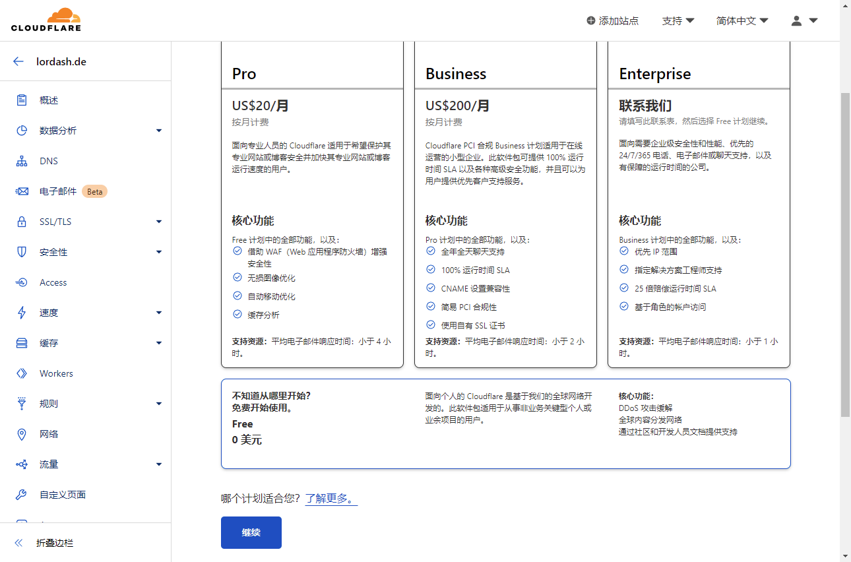The width and height of the screenshot is (851, 562).
Task: Click the check icon beside 优先 IP 范围
Action: tap(624, 251)
